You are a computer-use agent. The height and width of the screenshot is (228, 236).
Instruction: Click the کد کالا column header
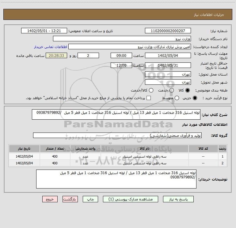pos(203,148)
